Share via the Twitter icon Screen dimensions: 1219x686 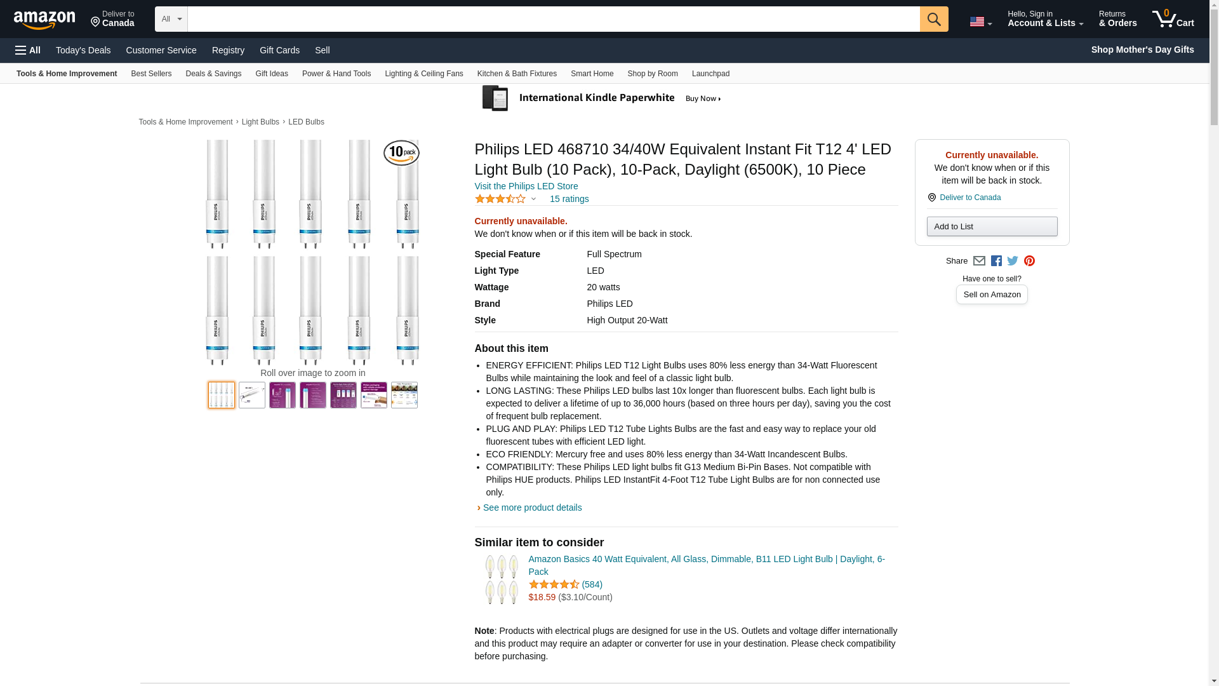pos(1012,261)
